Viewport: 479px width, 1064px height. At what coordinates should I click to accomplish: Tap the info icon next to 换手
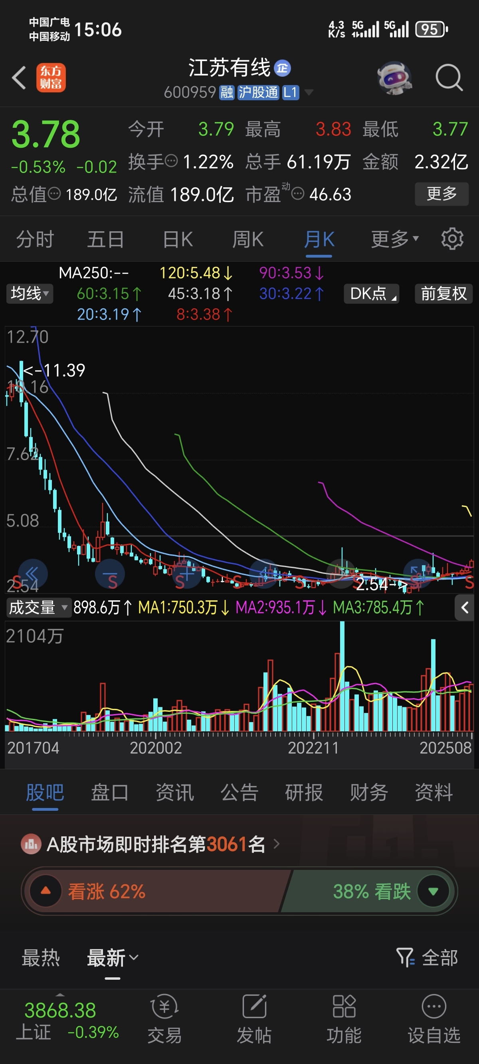171,160
